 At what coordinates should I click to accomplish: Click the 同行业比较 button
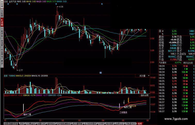[x=188, y=63]
